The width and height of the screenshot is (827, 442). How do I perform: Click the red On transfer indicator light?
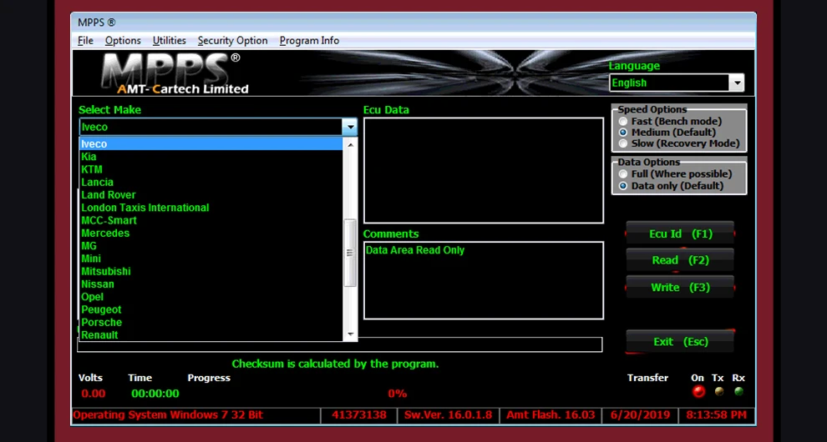698,391
